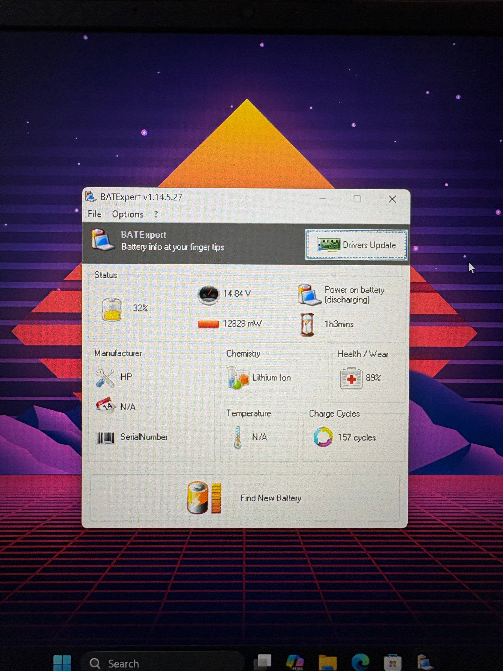Click the Chemistry group label

pyautogui.click(x=243, y=354)
